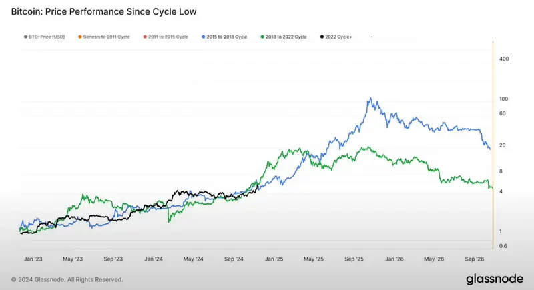Hide the 2015 to 2018 Cycle series

click(x=224, y=37)
